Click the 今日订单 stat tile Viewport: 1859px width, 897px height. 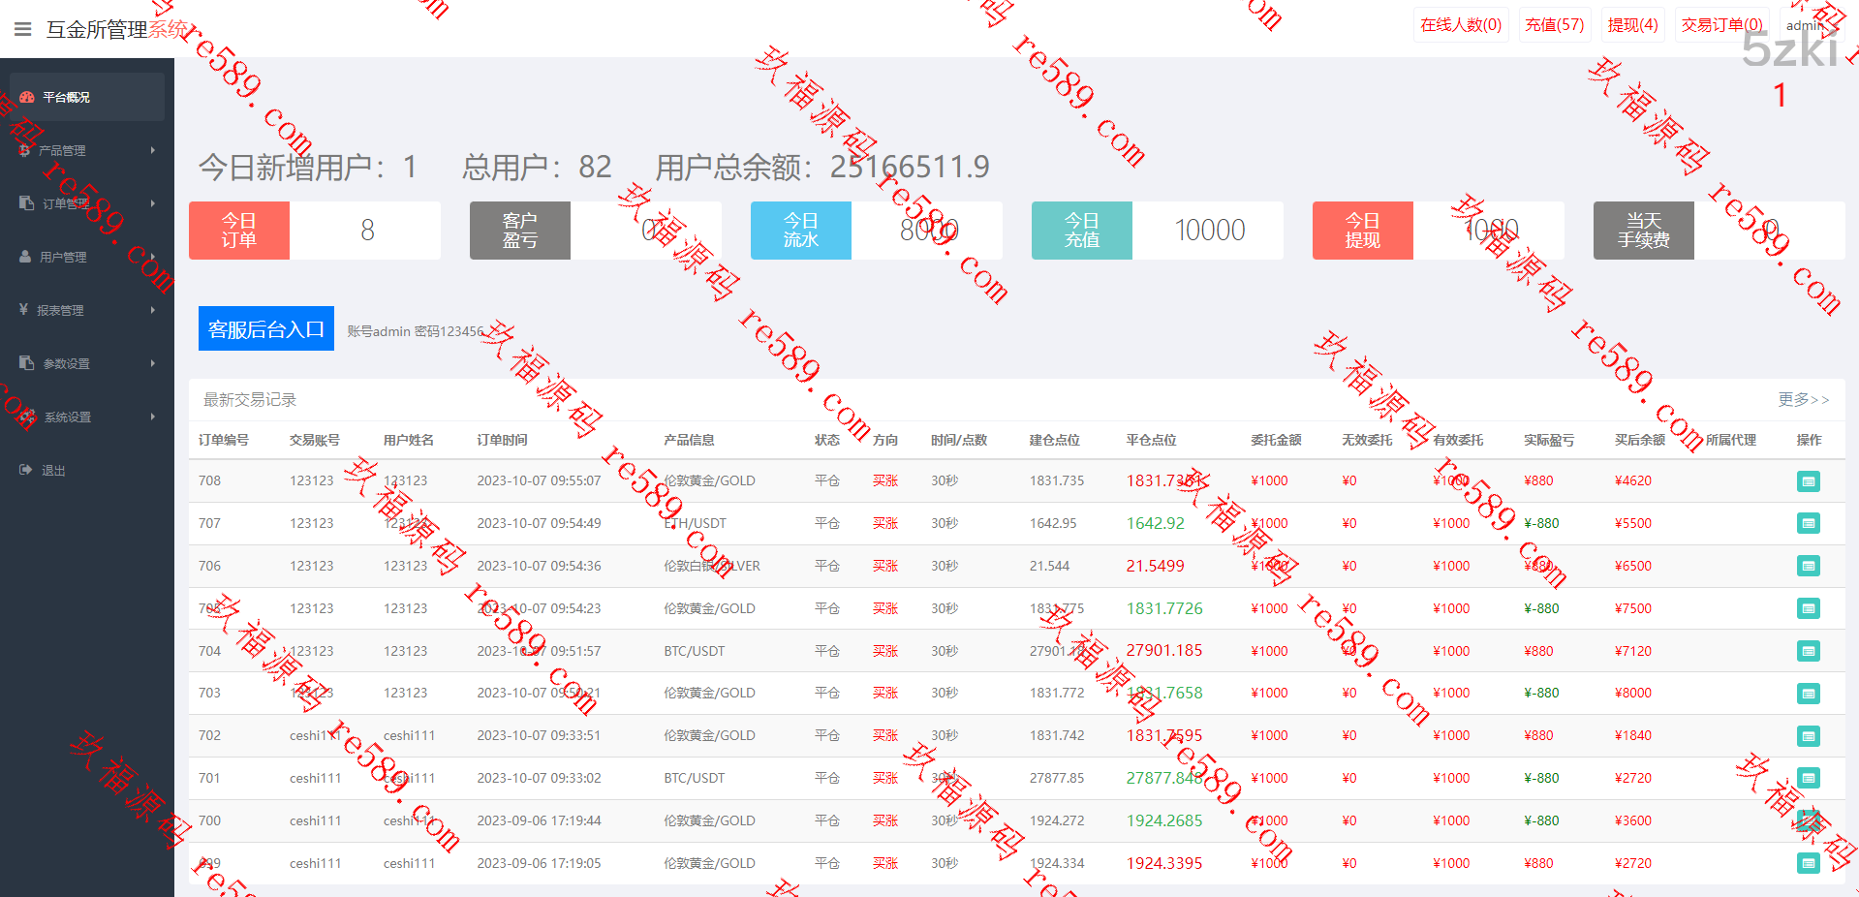pyautogui.click(x=239, y=231)
